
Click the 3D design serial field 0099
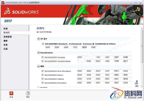point(58,47)
